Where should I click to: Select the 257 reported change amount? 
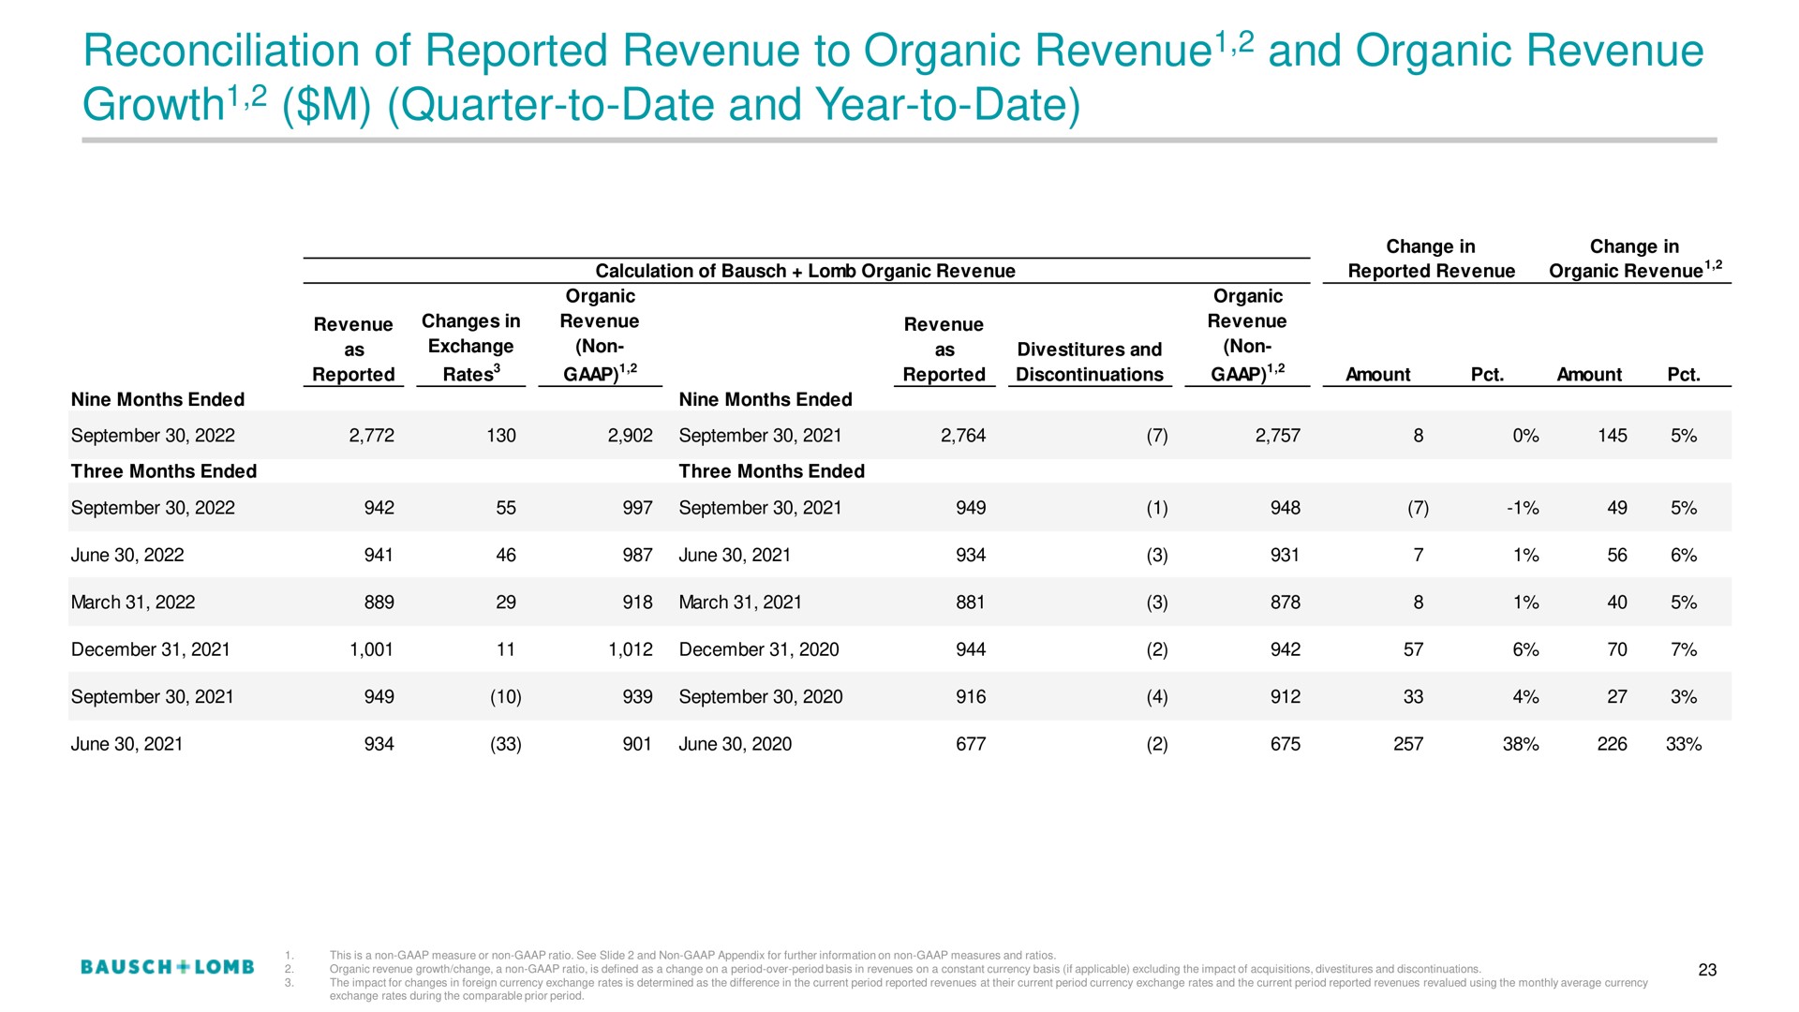(x=1408, y=744)
